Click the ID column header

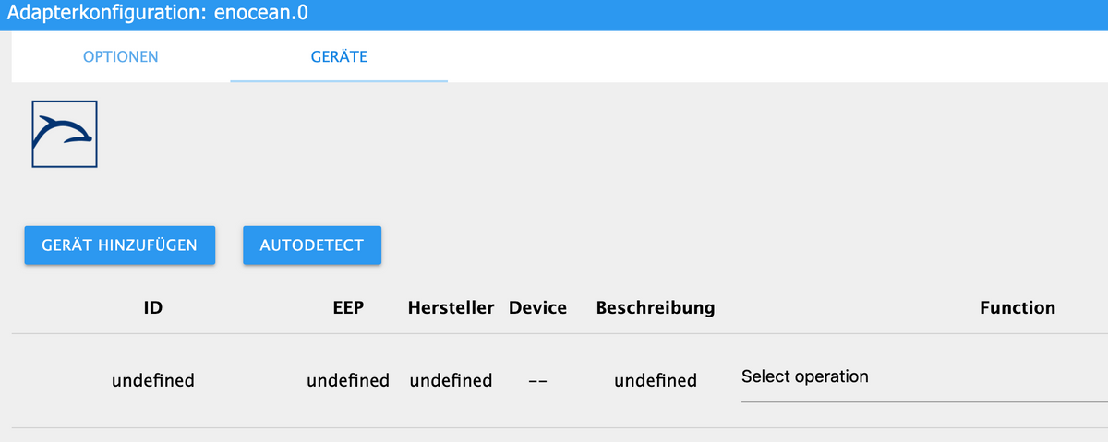(153, 307)
